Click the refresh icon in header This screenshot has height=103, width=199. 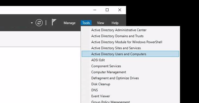[x=39, y=23]
